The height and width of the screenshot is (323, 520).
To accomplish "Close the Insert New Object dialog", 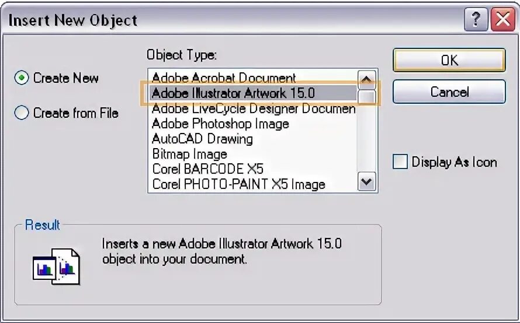I will pos(502,19).
